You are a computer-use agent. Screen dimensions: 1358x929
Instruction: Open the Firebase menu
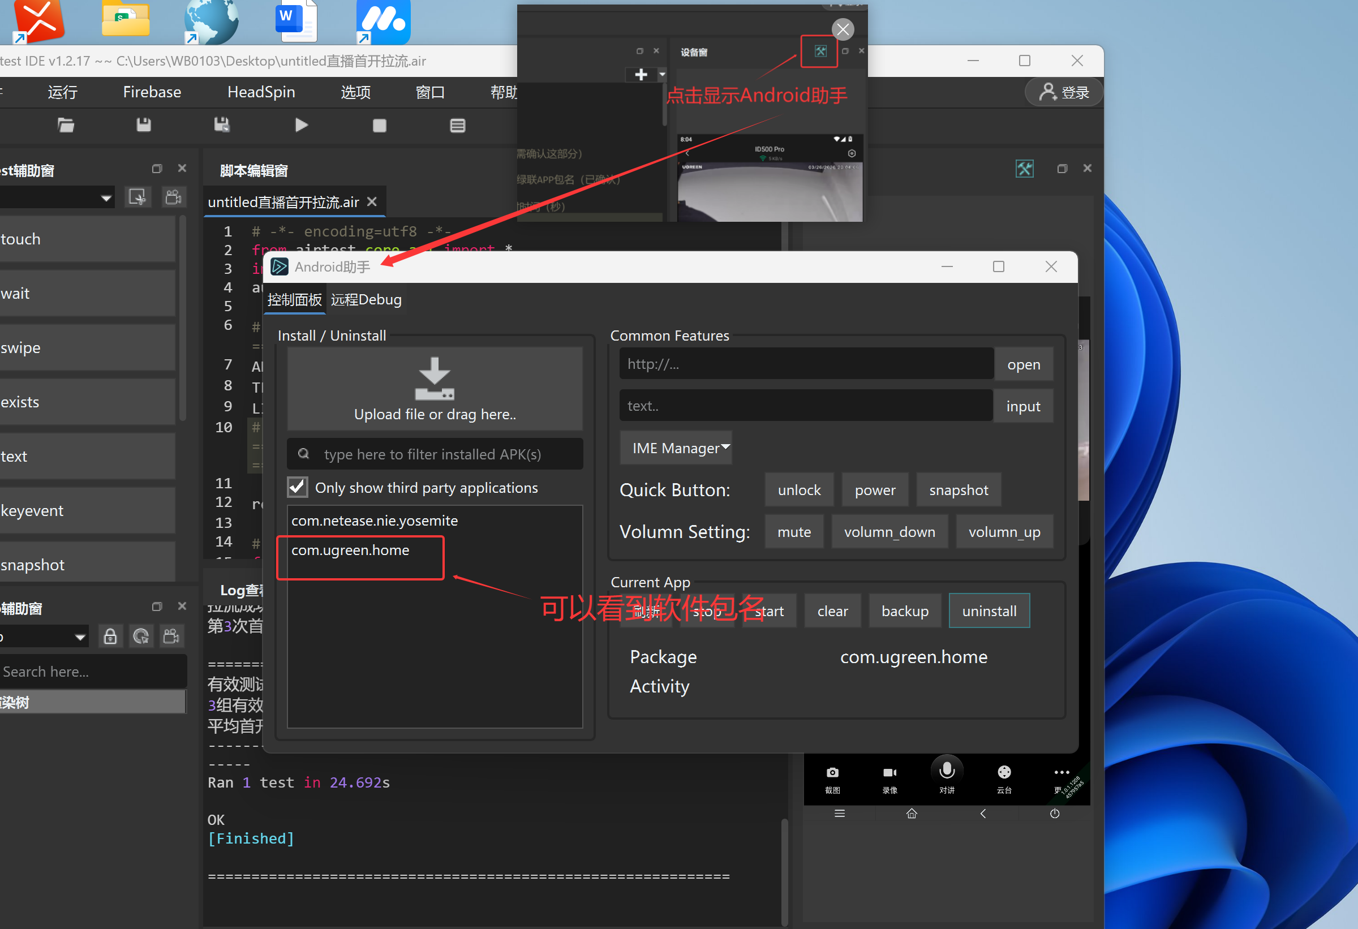(x=152, y=92)
